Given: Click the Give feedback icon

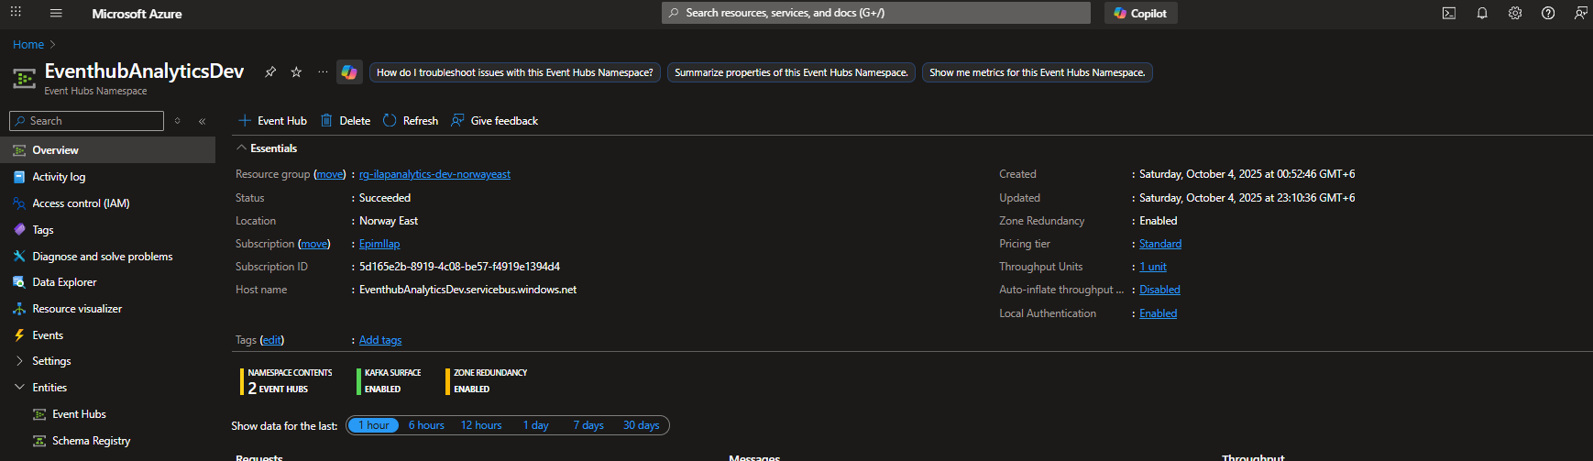Looking at the screenshot, I should coord(457,121).
